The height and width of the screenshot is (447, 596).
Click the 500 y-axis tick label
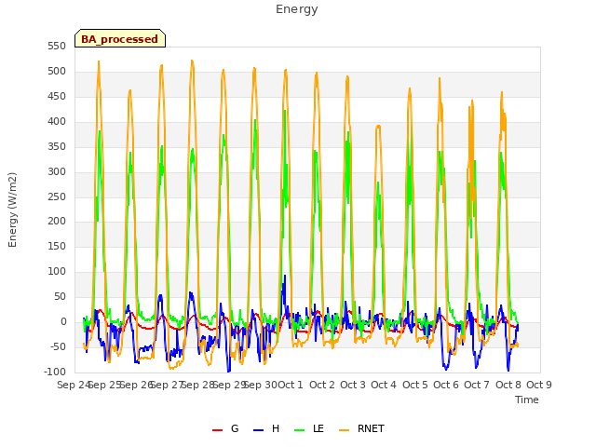[57, 72]
